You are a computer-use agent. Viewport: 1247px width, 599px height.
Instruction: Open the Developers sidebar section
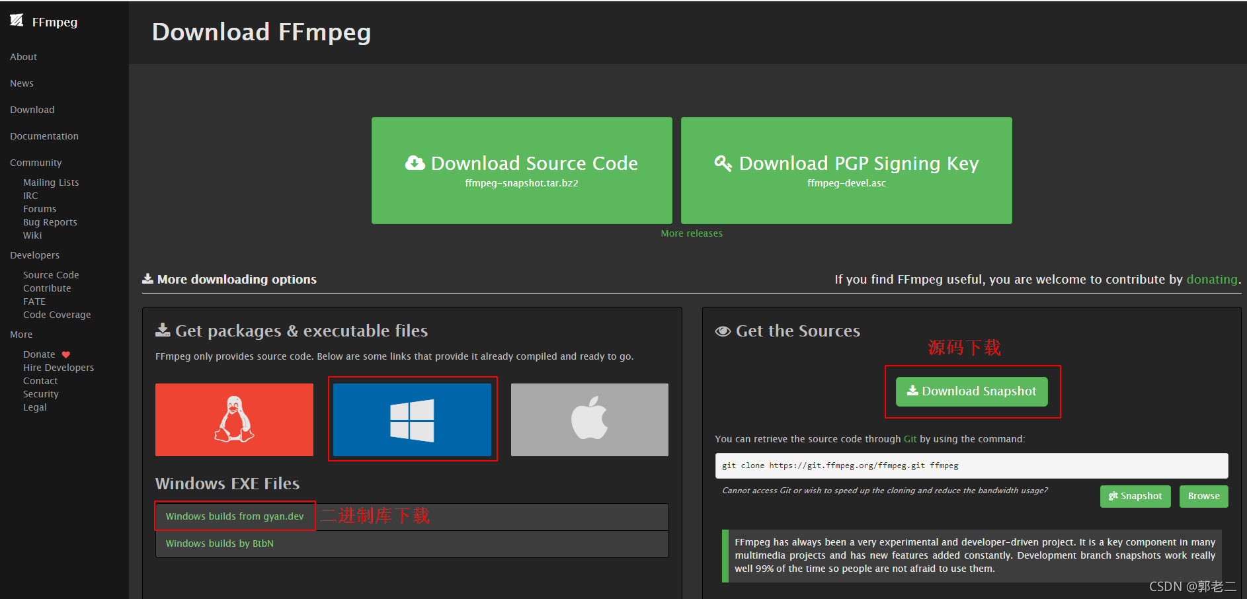point(34,255)
